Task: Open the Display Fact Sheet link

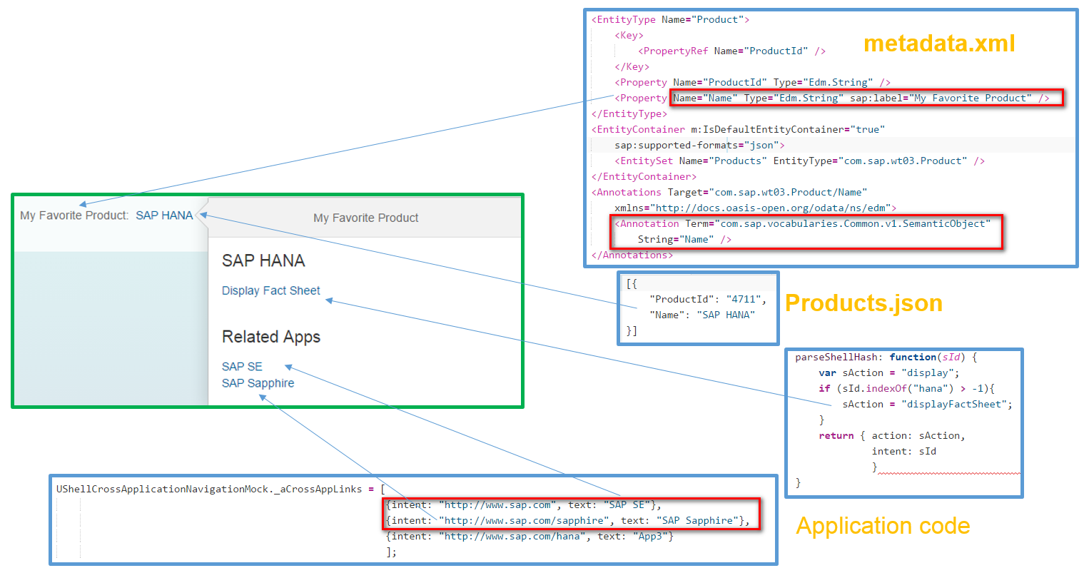Action: [271, 290]
